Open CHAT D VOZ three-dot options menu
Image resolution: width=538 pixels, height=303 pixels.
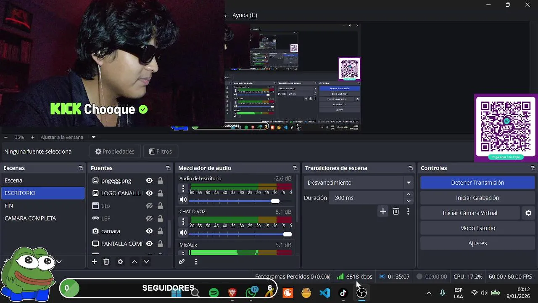coord(183,221)
